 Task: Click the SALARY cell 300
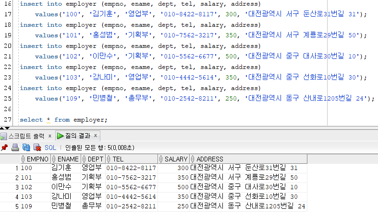[x=173, y=168]
